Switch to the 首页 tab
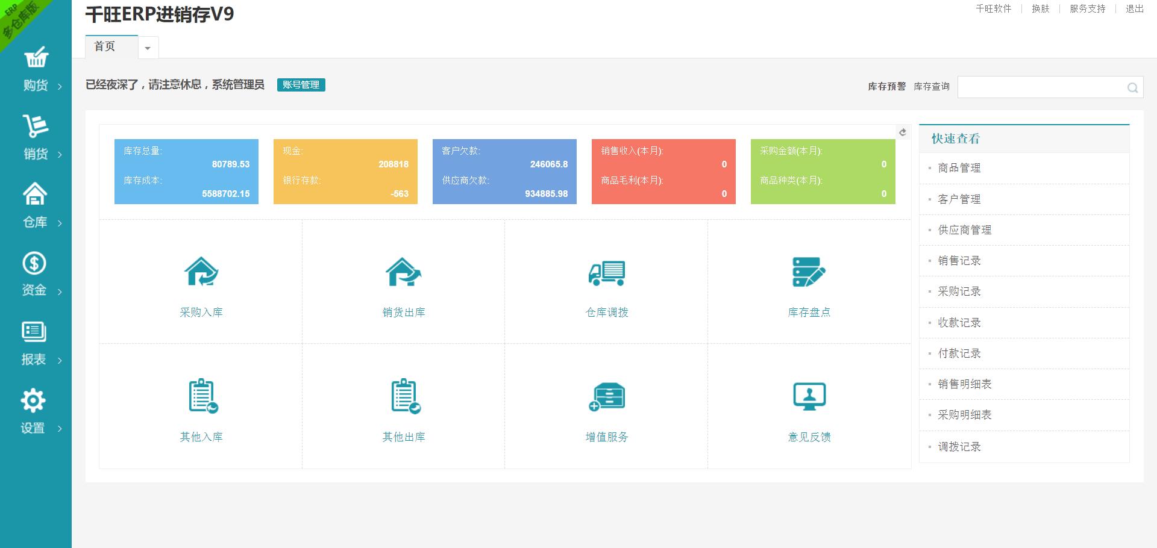This screenshot has width=1157, height=548. 105,47
